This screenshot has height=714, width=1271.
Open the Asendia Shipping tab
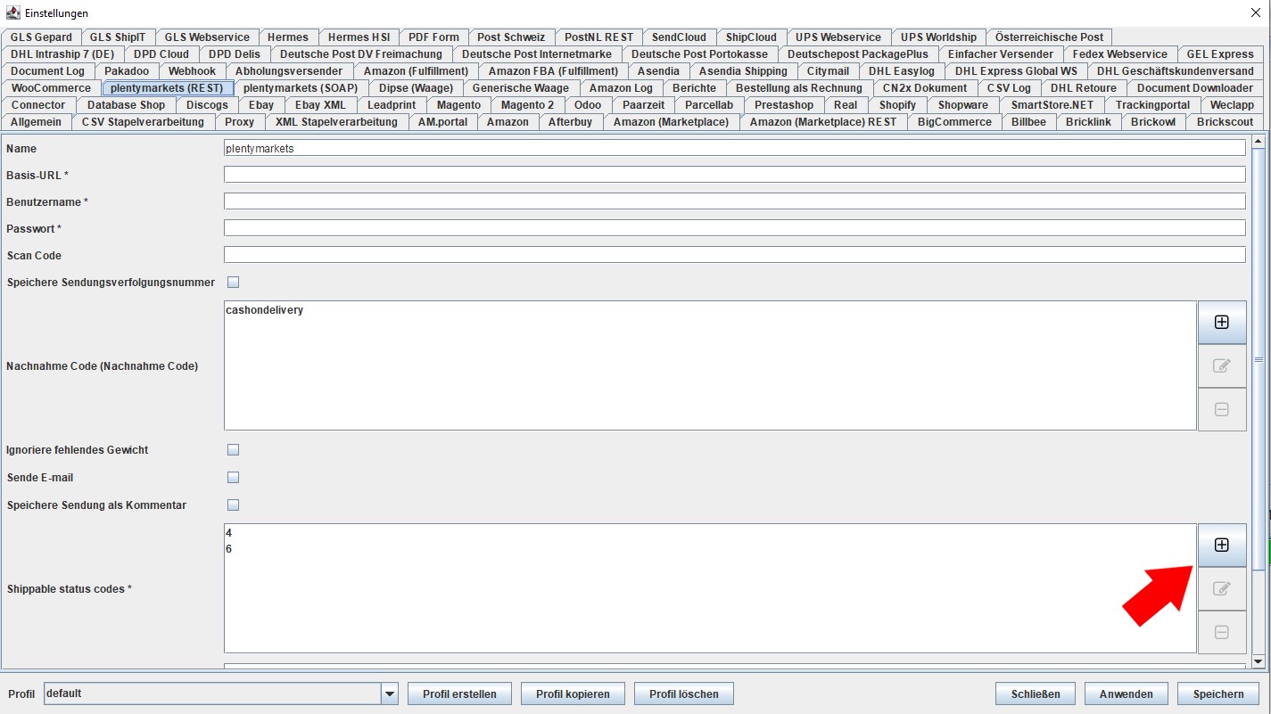pos(743,71)
